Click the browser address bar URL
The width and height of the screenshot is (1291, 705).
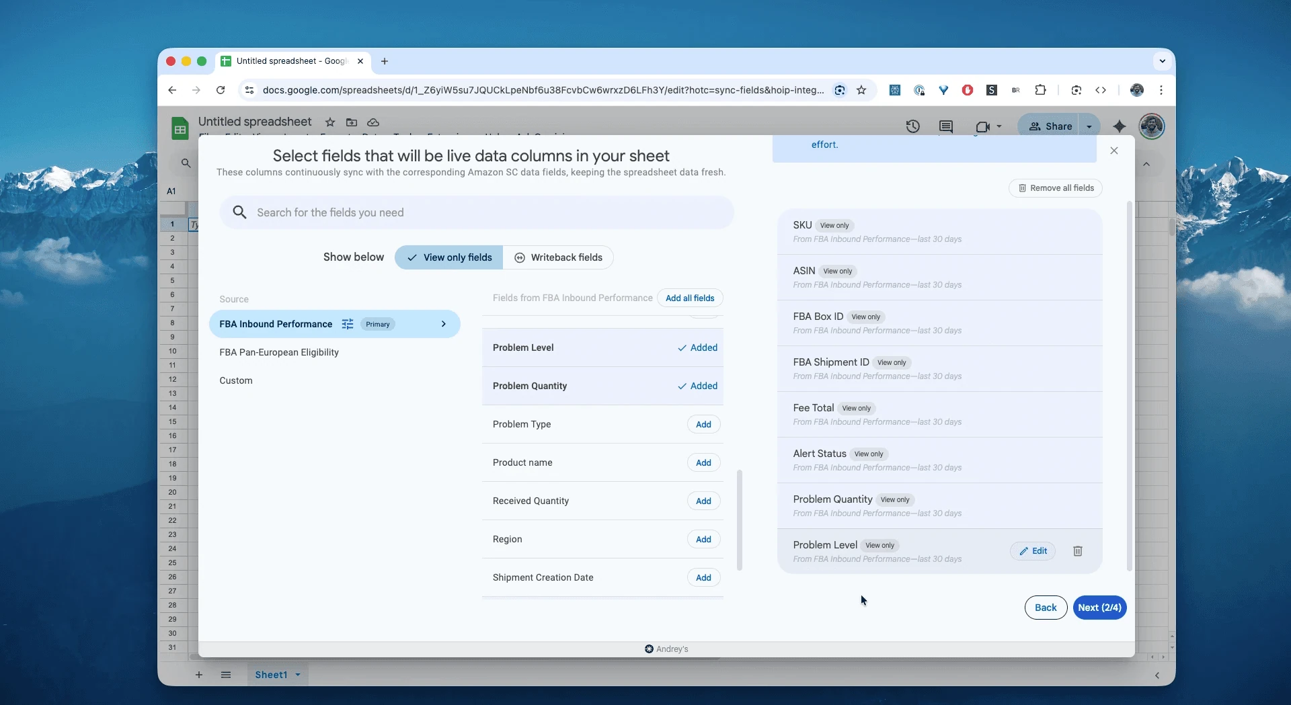click(543, 90)
